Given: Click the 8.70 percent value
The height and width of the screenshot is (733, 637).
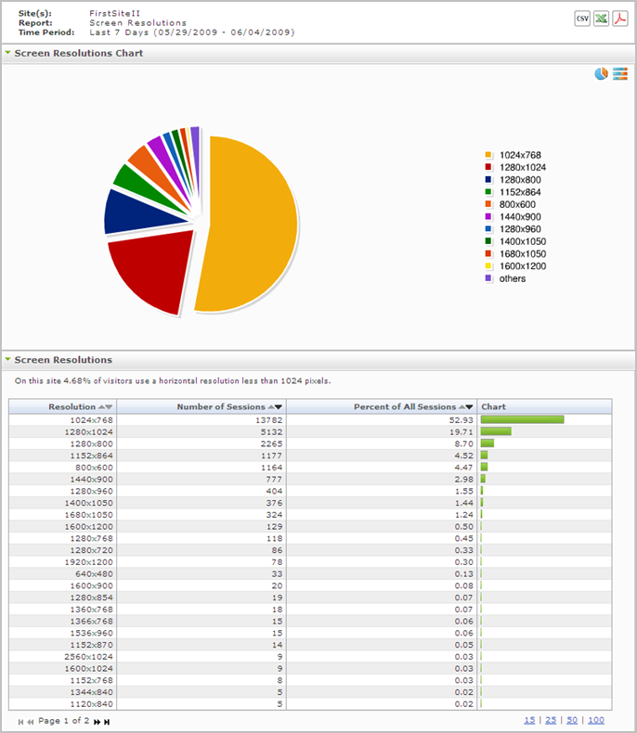Looking at the screenshot, I should click(464, 444).
